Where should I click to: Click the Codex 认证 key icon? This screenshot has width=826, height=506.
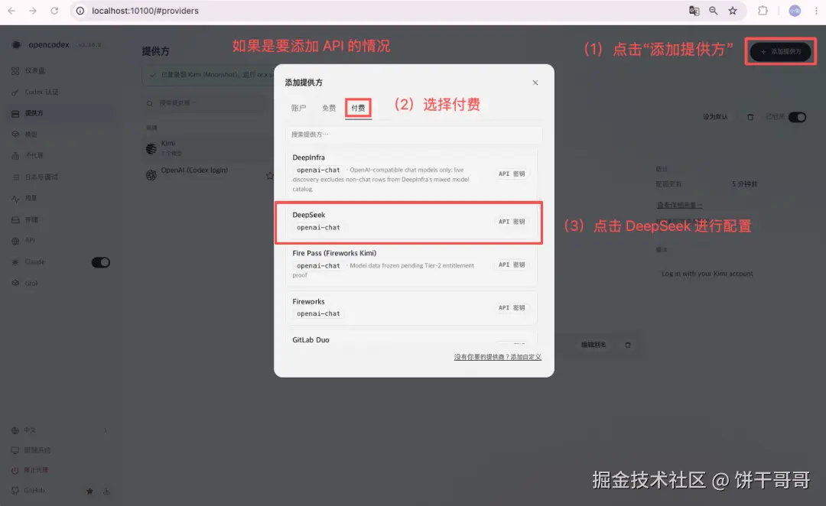(15, 92)
